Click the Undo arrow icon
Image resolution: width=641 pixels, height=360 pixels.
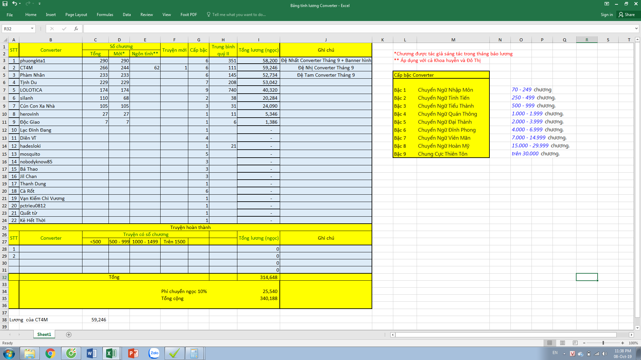[x=14, y=4]
